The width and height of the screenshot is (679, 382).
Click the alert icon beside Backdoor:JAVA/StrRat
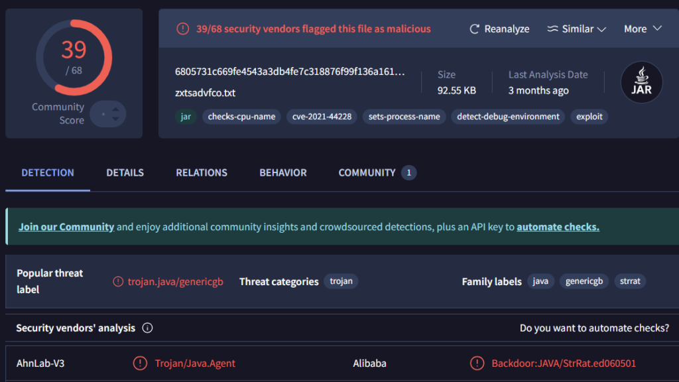pos(477,363)
